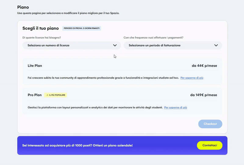Open the billing period dropdown
244x165 pixels.
pos(173,45)
